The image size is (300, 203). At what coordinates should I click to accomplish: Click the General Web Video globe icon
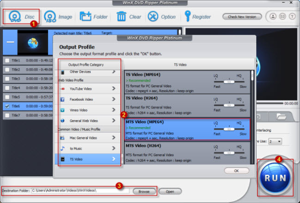pos(62,121)
